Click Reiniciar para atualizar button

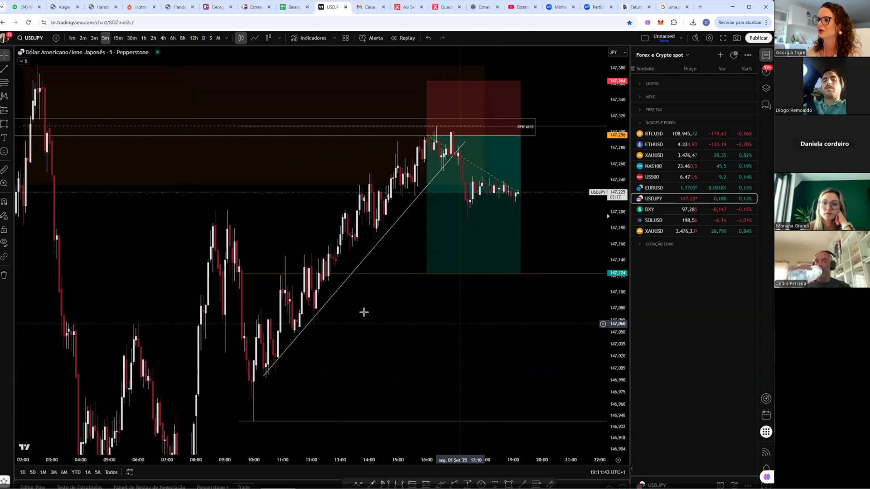(739, 22)
